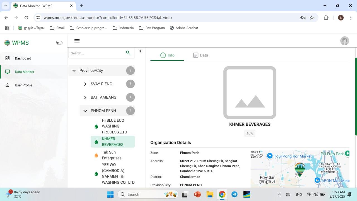Click the address bar URL
The height and width of the screenshot is (201, 357).
point(108,18)
